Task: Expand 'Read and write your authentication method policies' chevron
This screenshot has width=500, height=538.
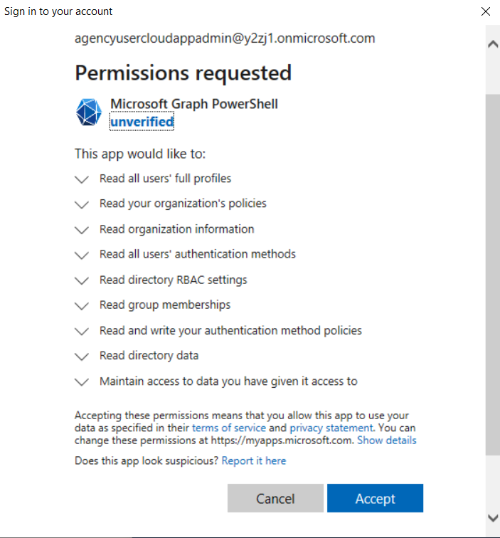Action: pyautogui.click(x=82, y=331)
